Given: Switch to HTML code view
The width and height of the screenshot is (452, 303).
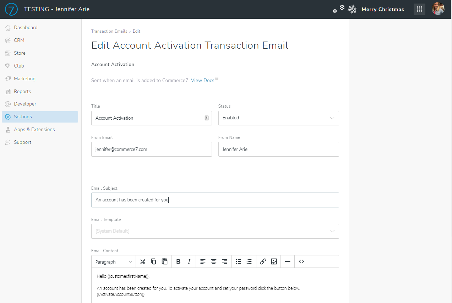Looking at the screenshot, I should [x=301, y=261].
